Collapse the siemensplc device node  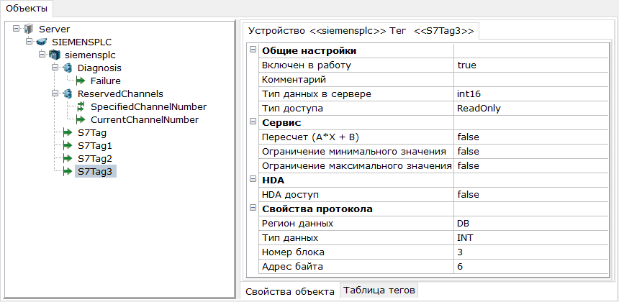[x=42, y=55]
